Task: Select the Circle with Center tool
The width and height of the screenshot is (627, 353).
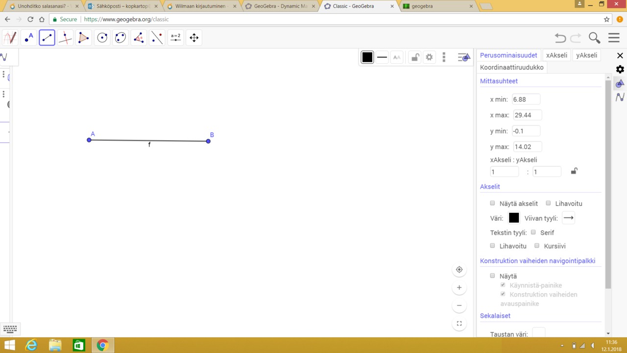Action: [102, 38]
